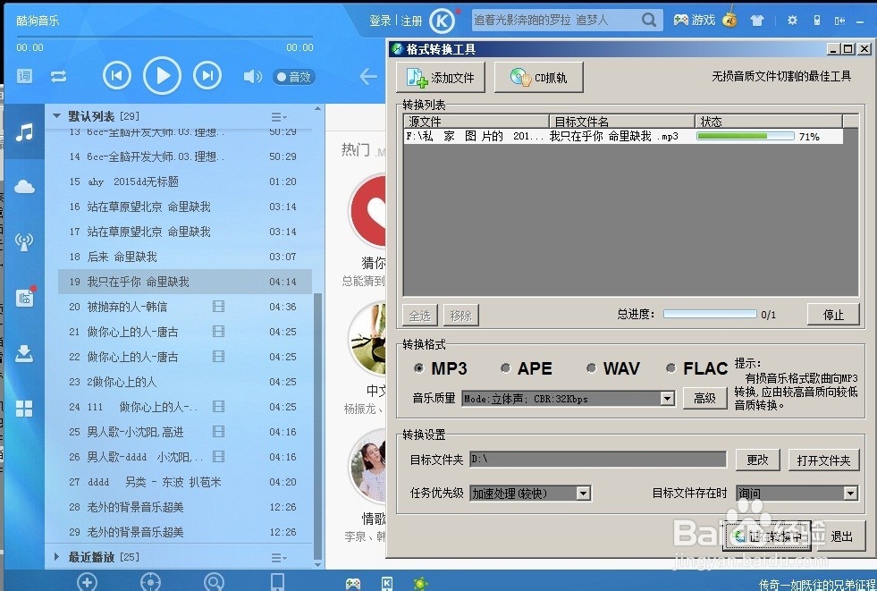The width and height of the screenshot is (877, 591).
Task: Click the 高级 advanced button
Action: point(704,398)
